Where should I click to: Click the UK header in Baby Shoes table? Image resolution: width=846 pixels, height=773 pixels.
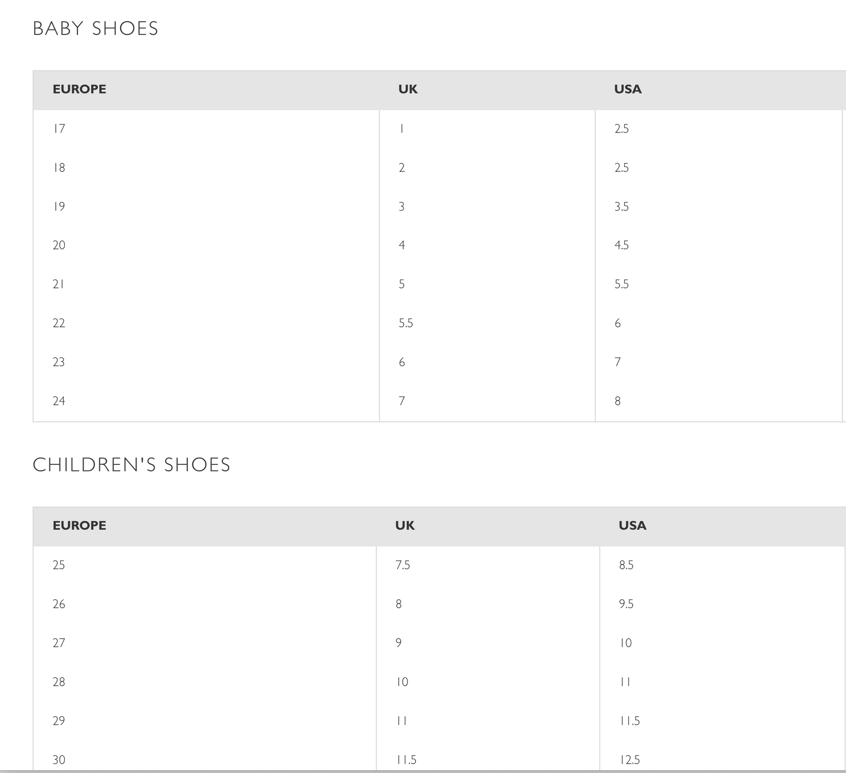(407, 89)
